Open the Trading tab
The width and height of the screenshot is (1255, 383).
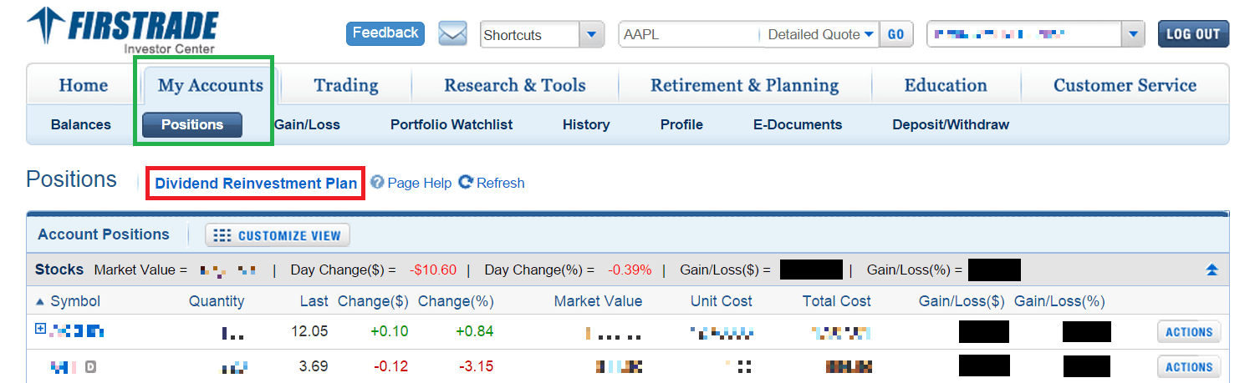(345, 85)
